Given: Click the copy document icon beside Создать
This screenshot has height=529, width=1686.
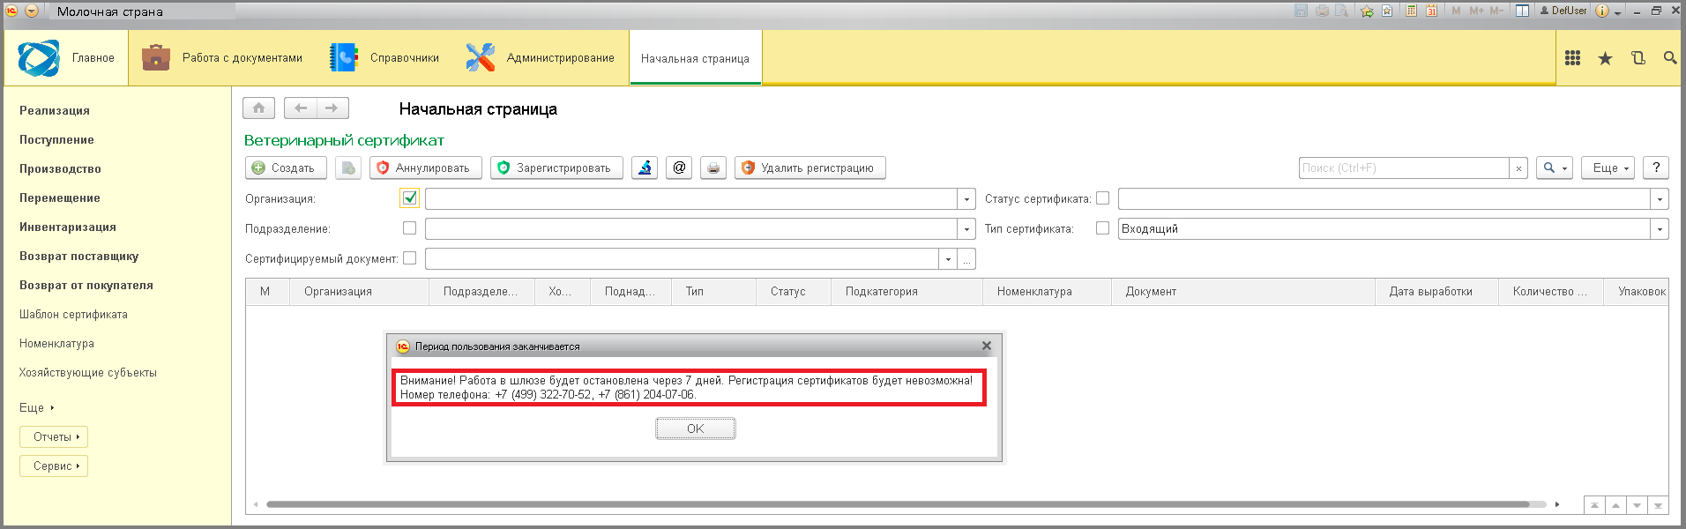Looking at the screenshot, I should pos(348,168).
